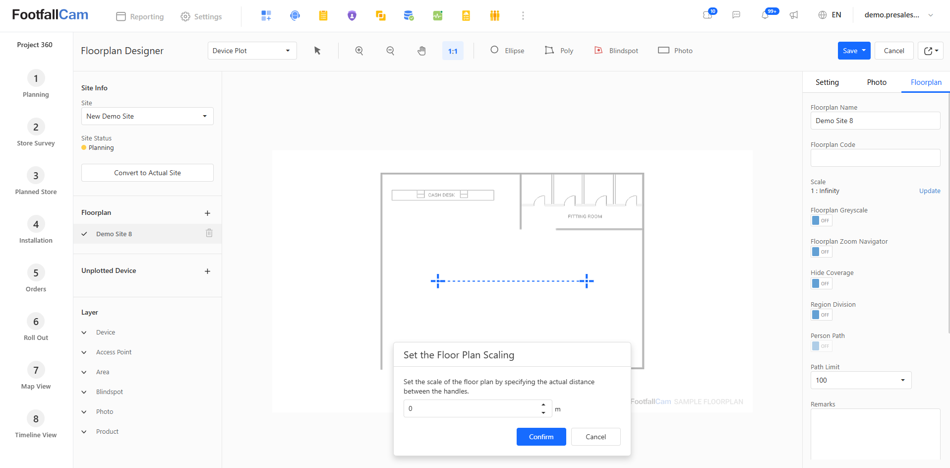
Task: Open the notifications bell icon
Action: click(766, 15)
